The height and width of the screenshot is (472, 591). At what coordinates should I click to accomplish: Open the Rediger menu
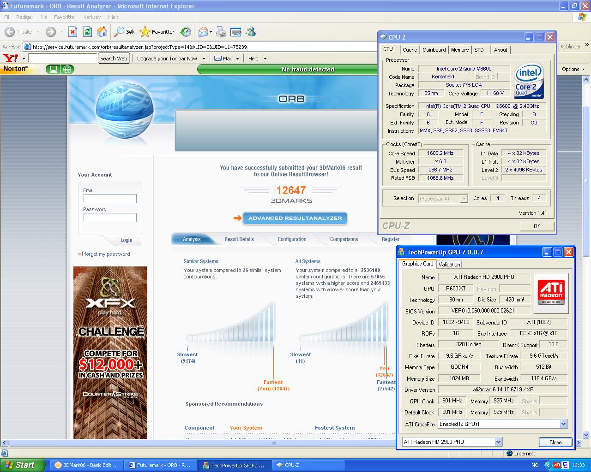[x=24, y=17]
